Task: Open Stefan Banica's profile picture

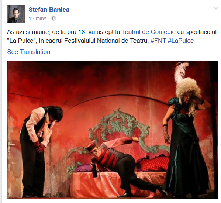Action: pyautogui.click(x=16, y=14)
